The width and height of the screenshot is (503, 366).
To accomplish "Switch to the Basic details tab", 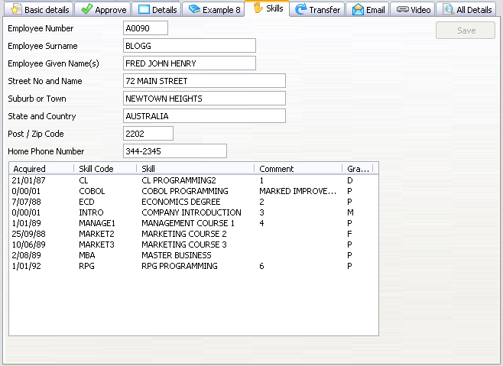I will 38,10.
